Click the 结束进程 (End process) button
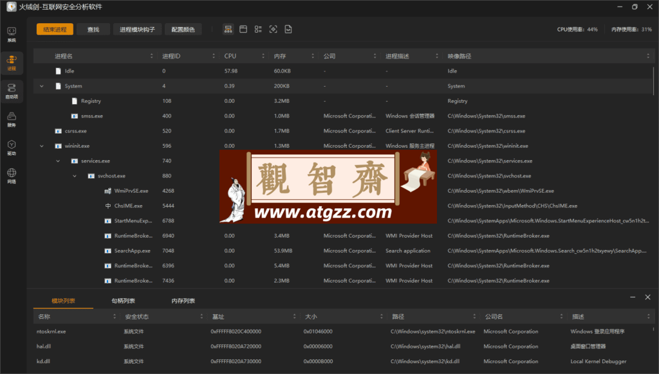Image resolution: width=659 pixels, height=374 pixels. [55, 30]
